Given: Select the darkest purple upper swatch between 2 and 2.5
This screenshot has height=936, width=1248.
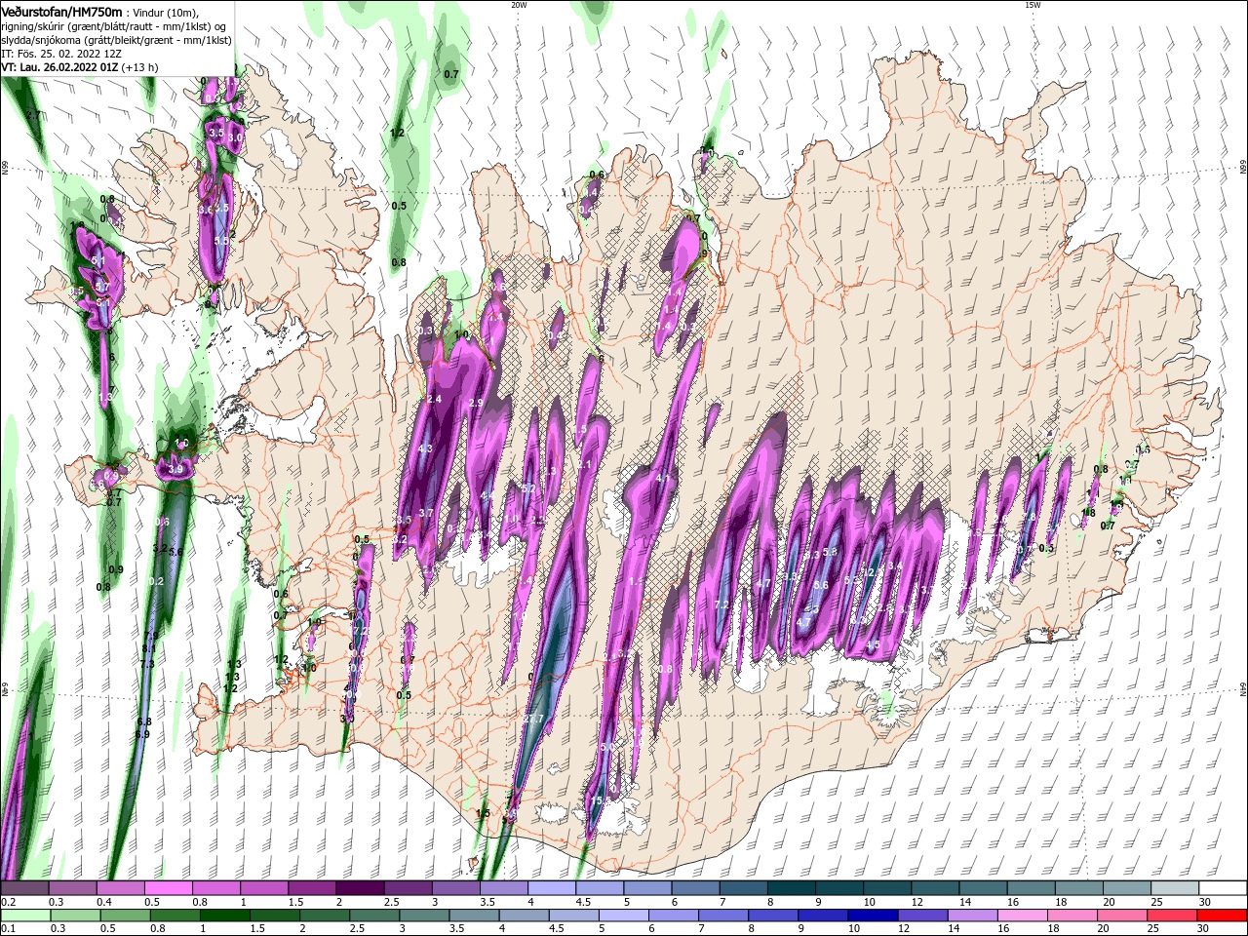Looking at the screenshot, I should (x=360, y=888).
